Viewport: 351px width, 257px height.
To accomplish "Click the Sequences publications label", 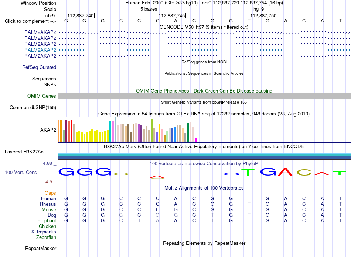I will 44,79.
